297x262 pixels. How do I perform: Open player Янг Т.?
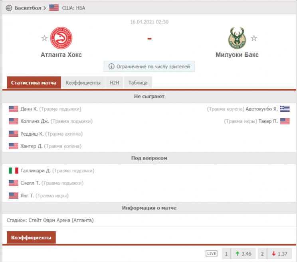pyautogui.click(x=27, y=195)
